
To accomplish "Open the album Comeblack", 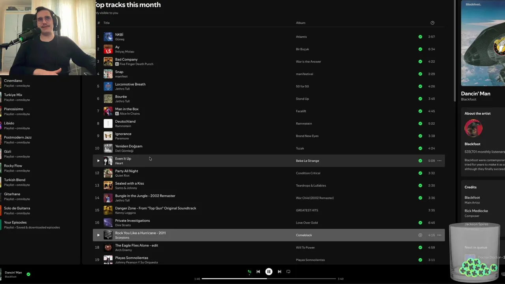I will 304,235.
